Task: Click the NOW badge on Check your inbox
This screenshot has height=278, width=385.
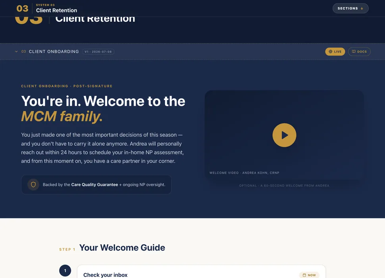Action: [309, 275]
